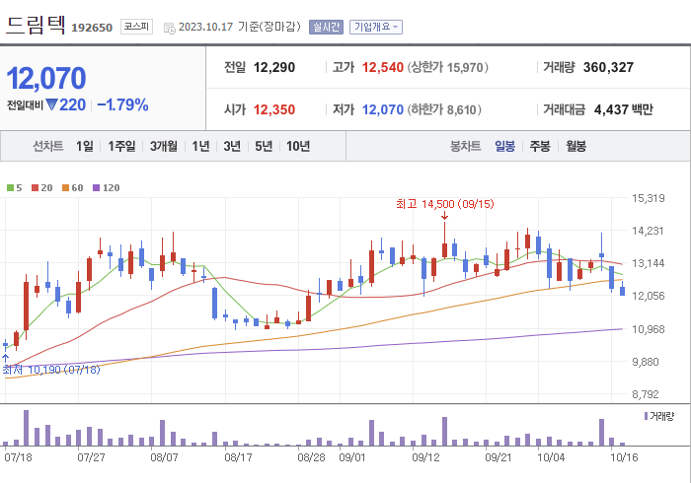The height and width of the screenshot is (483, 691).
Task: Select the 10년 line chart tab
Action: coord(298,146)
